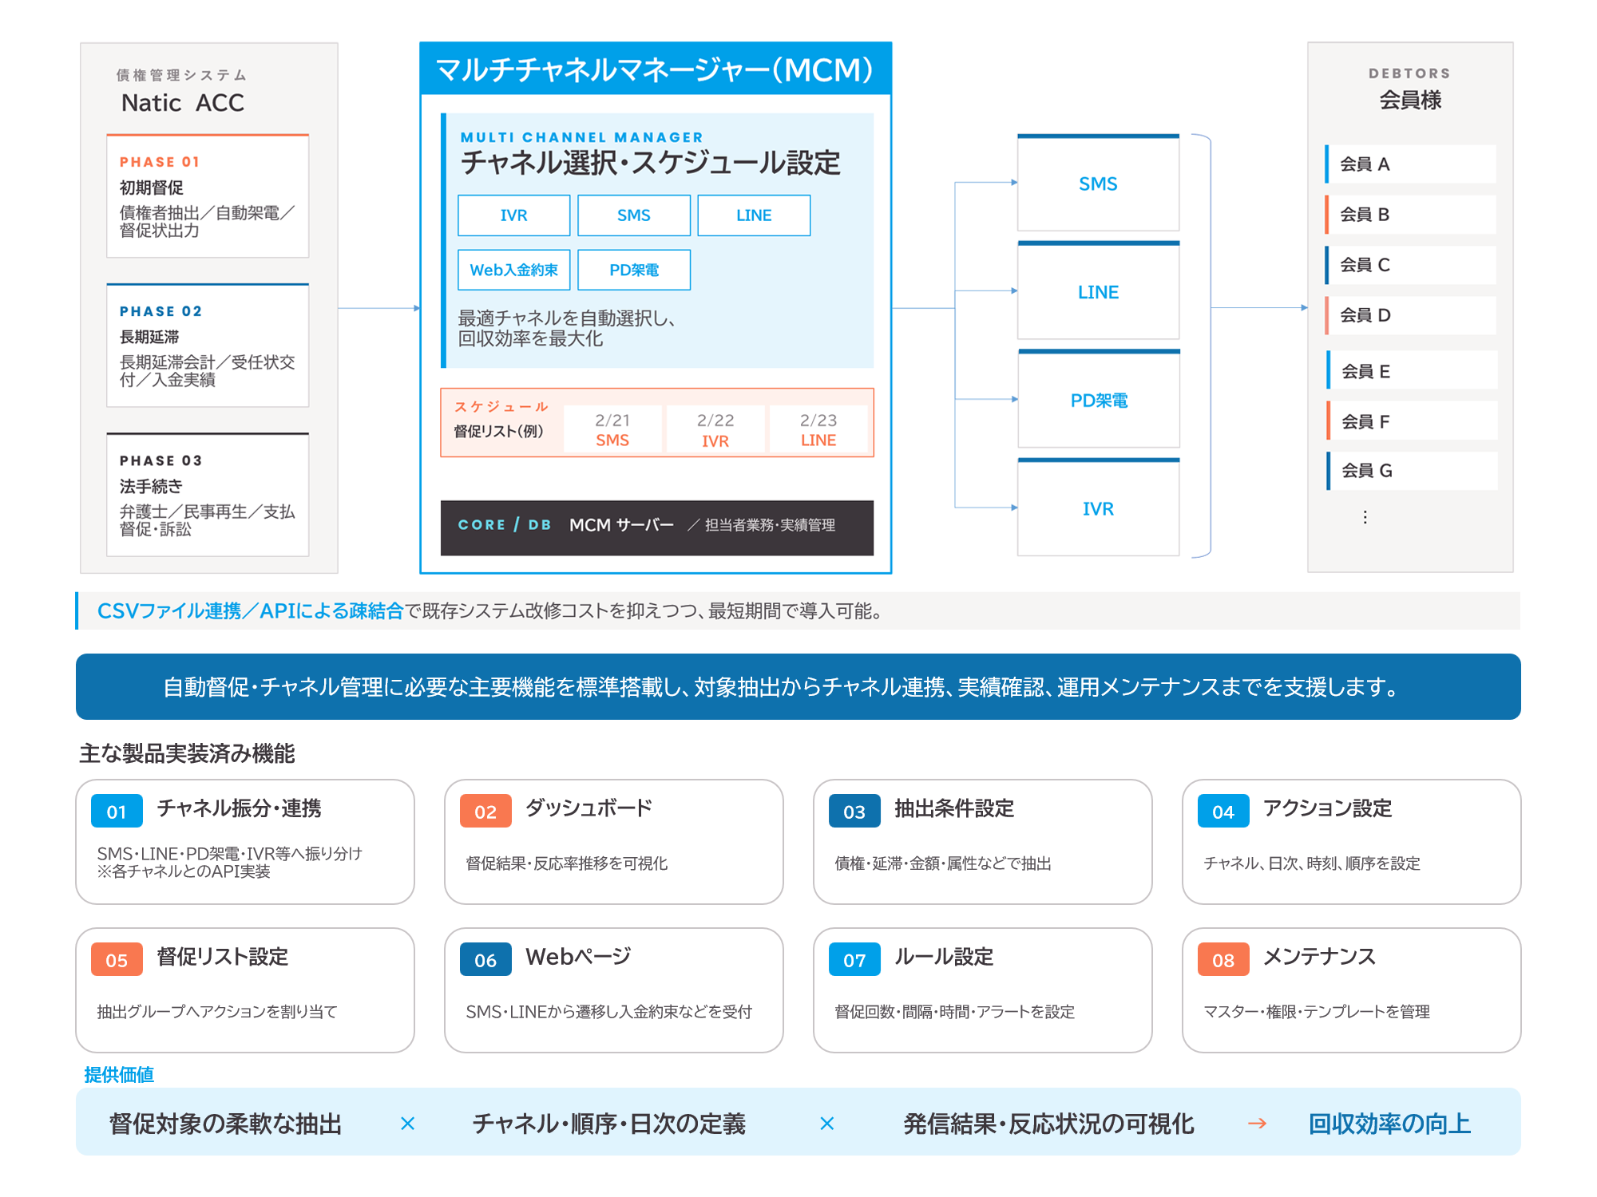Click the orange arrow before 回収効率の向上
This screenshot has width=1597, height=1197.
click(1258, 1124)
